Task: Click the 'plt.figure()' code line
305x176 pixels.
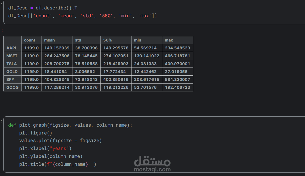Action: pyautogui.click(x=36, y=133)
